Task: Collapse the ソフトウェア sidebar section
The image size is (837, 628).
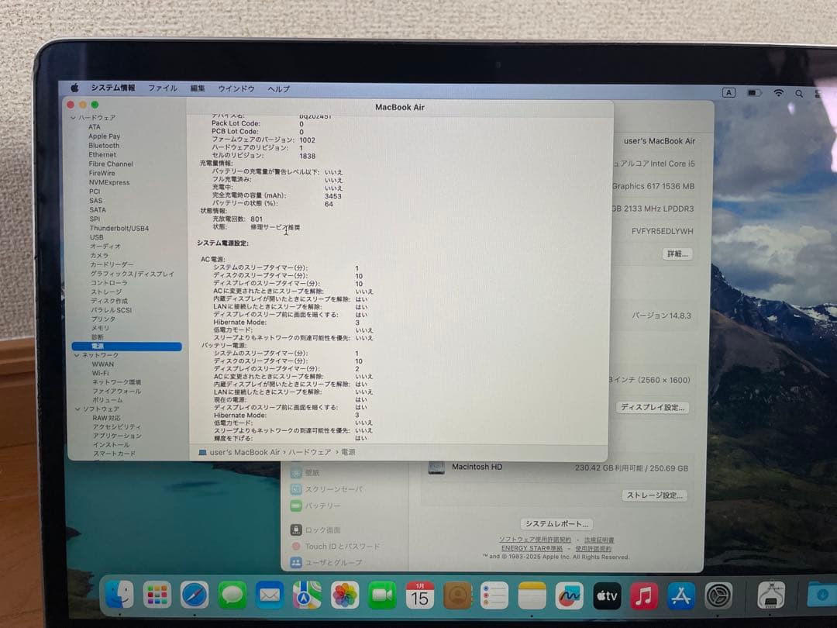Action: (x=77, y=409)
